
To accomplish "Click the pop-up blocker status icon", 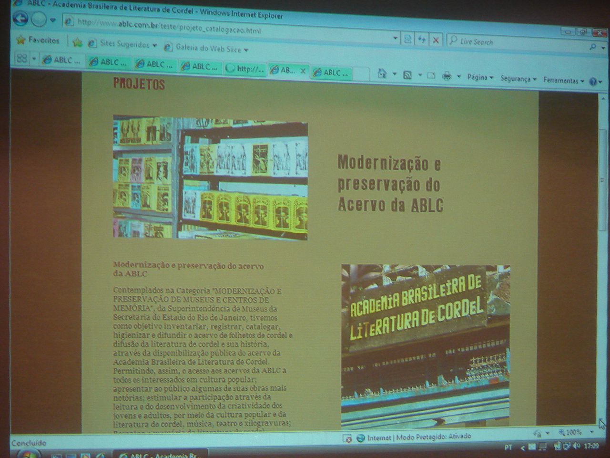I will pos(347,438).
